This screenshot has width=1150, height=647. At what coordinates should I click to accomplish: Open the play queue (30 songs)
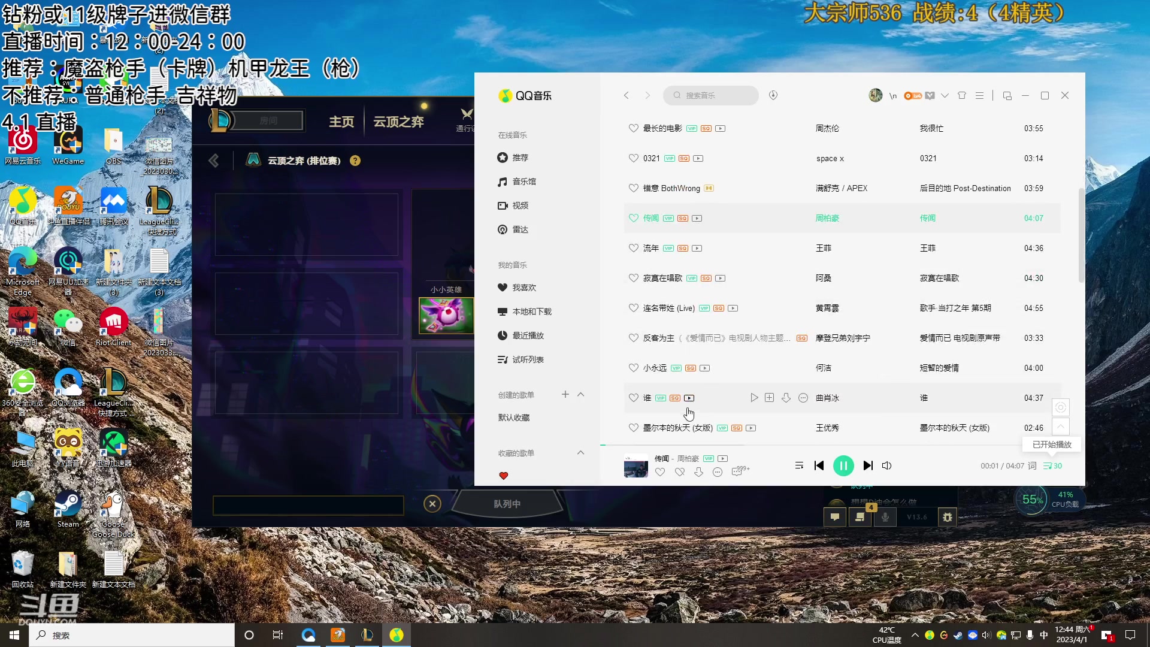[x=1052, y=465]
